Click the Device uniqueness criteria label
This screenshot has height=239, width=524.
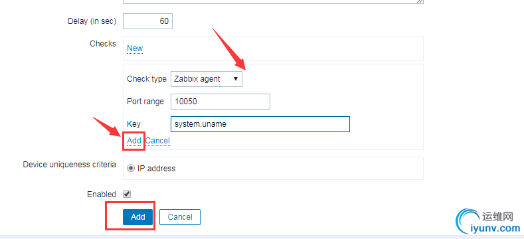pos(70,165)
